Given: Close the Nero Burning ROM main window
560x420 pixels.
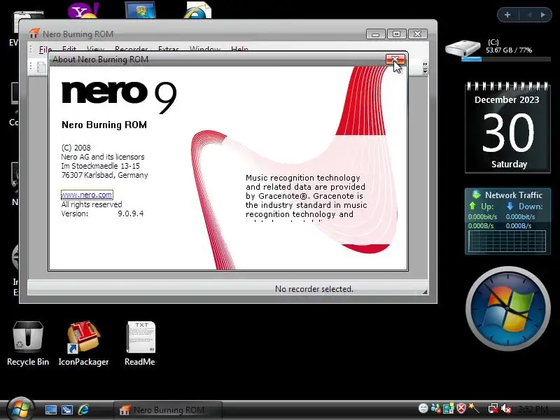Looking at the screenshot, I should pyautogui.click(x=417, y=34).
